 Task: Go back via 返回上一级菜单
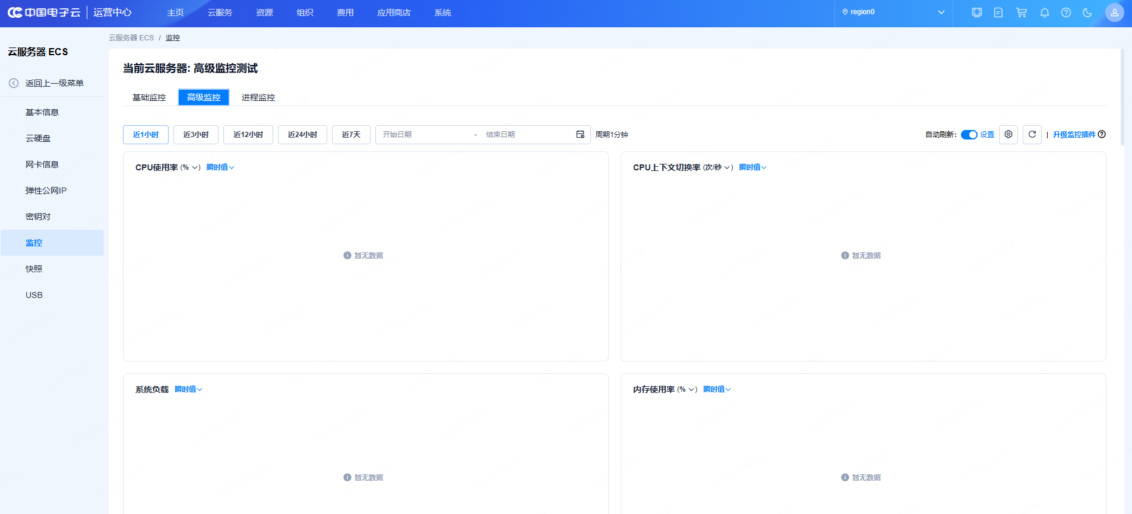point(54,83)
